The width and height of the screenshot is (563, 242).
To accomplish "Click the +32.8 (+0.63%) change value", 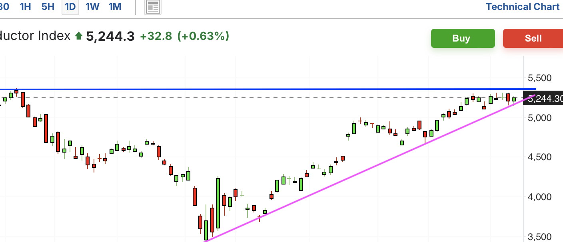I will (x=184, y=36).
